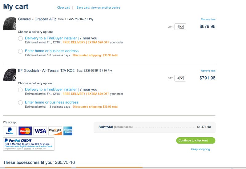Remove the General Grabber AT2 item
The image size is (246, 169).
coord(208,19)
